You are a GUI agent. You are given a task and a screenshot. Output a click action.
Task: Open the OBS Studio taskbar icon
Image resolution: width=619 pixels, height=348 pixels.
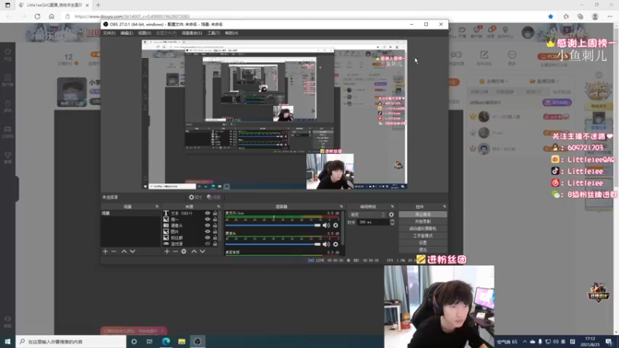click(198, 341)
